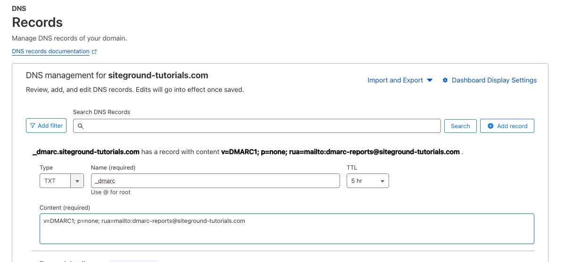Click the external link icon beside documentation
This screenshot has width=565, height=262.
94,52
